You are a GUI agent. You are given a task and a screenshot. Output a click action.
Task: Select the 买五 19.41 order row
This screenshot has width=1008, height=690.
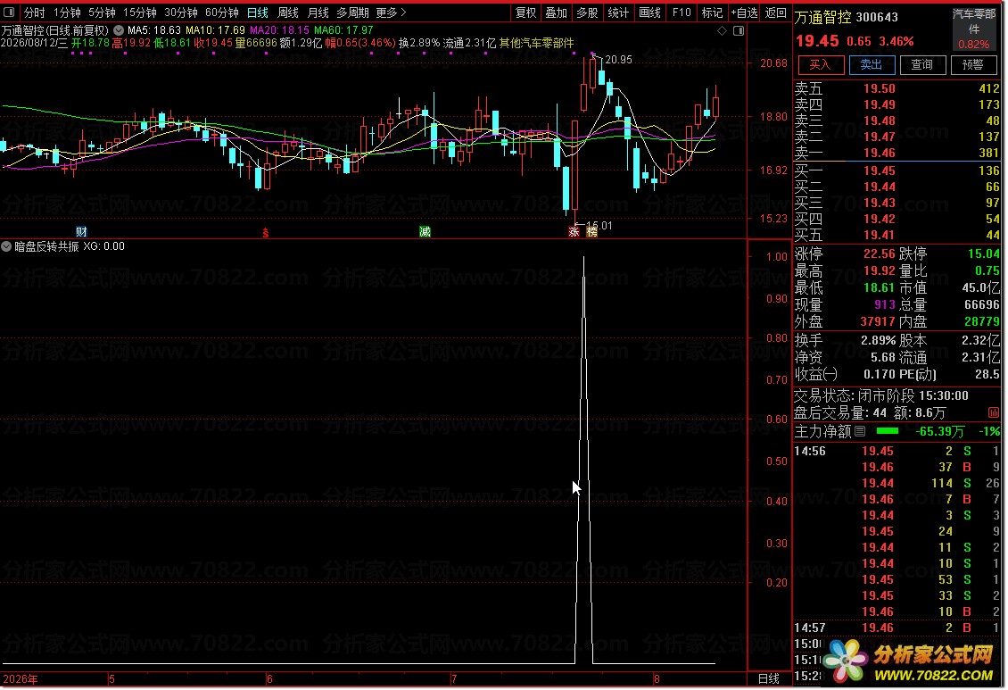coord(897,236)
